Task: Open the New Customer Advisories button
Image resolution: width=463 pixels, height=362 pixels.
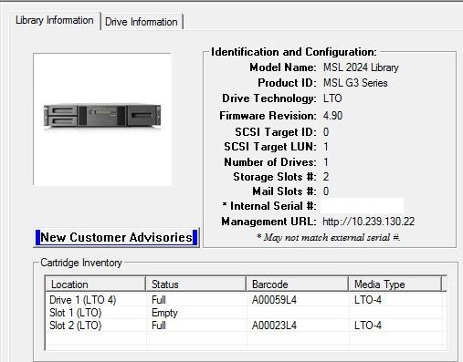Action: coord(116,237)
